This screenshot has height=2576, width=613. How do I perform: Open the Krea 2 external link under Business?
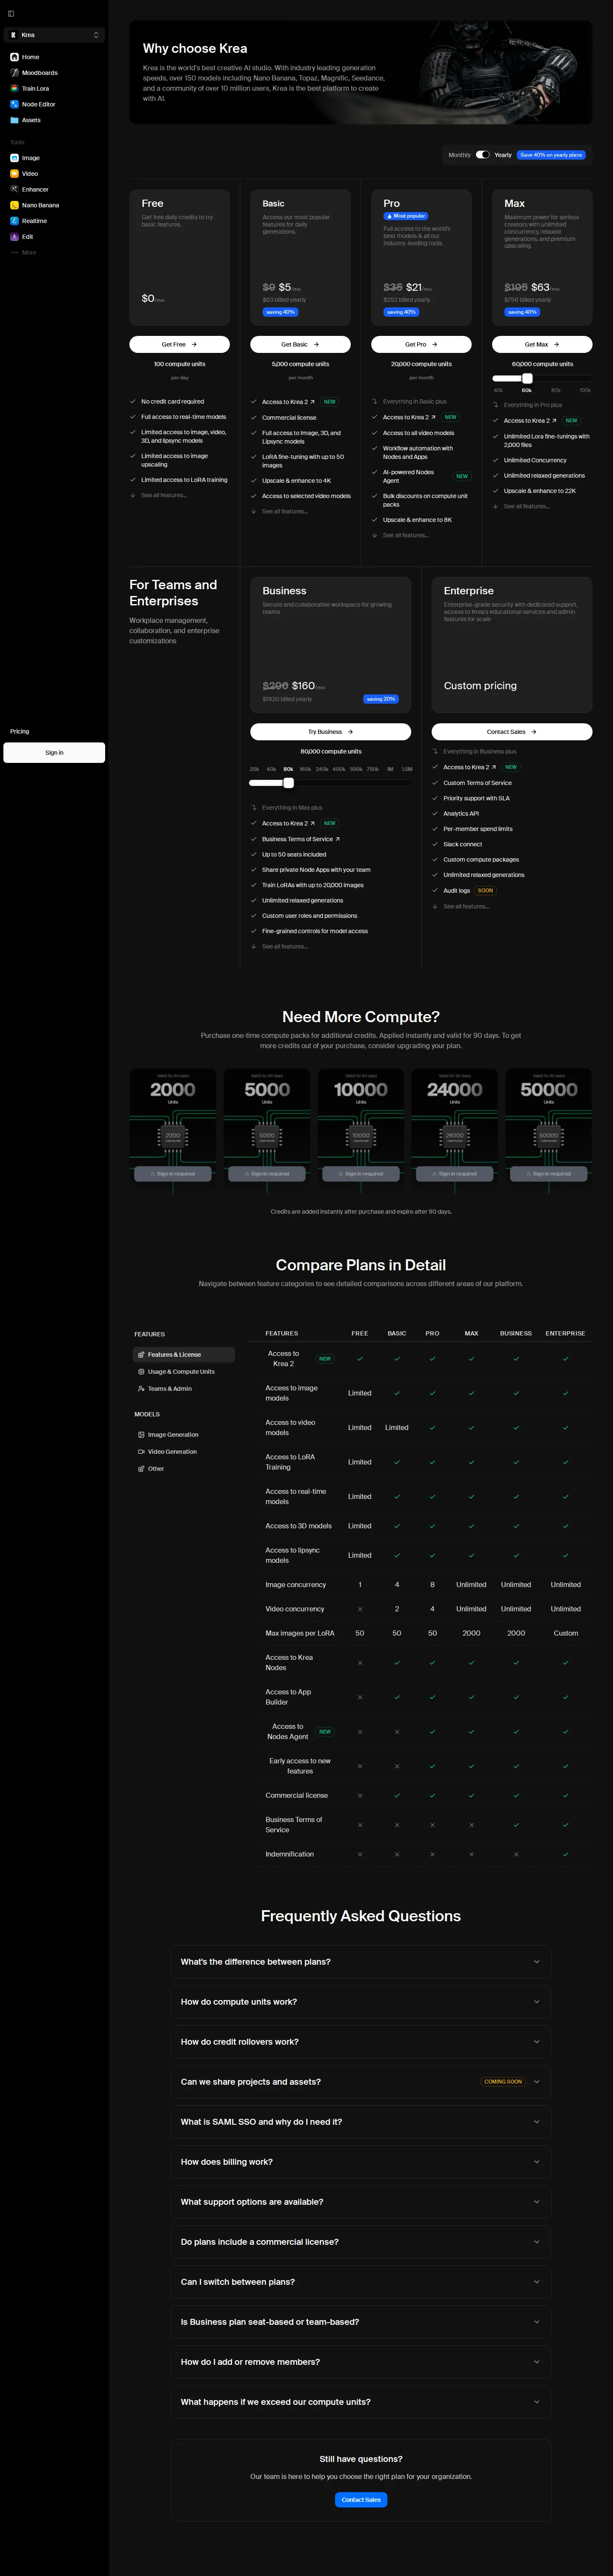point(312,824)
